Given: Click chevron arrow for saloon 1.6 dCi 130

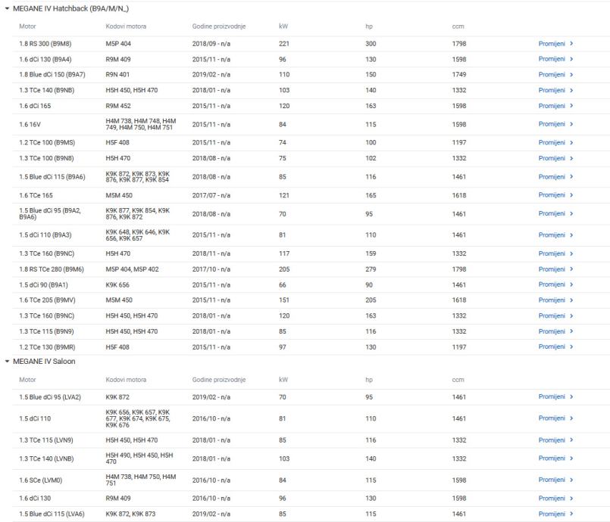Looking at the screenshot, I should click(571, 499).
